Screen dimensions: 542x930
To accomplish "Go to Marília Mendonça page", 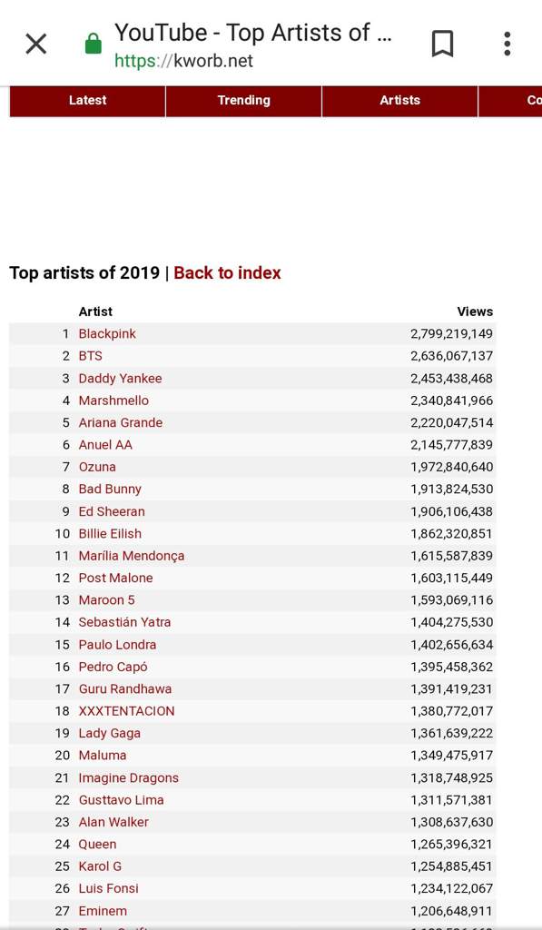I will coord(132,556).
